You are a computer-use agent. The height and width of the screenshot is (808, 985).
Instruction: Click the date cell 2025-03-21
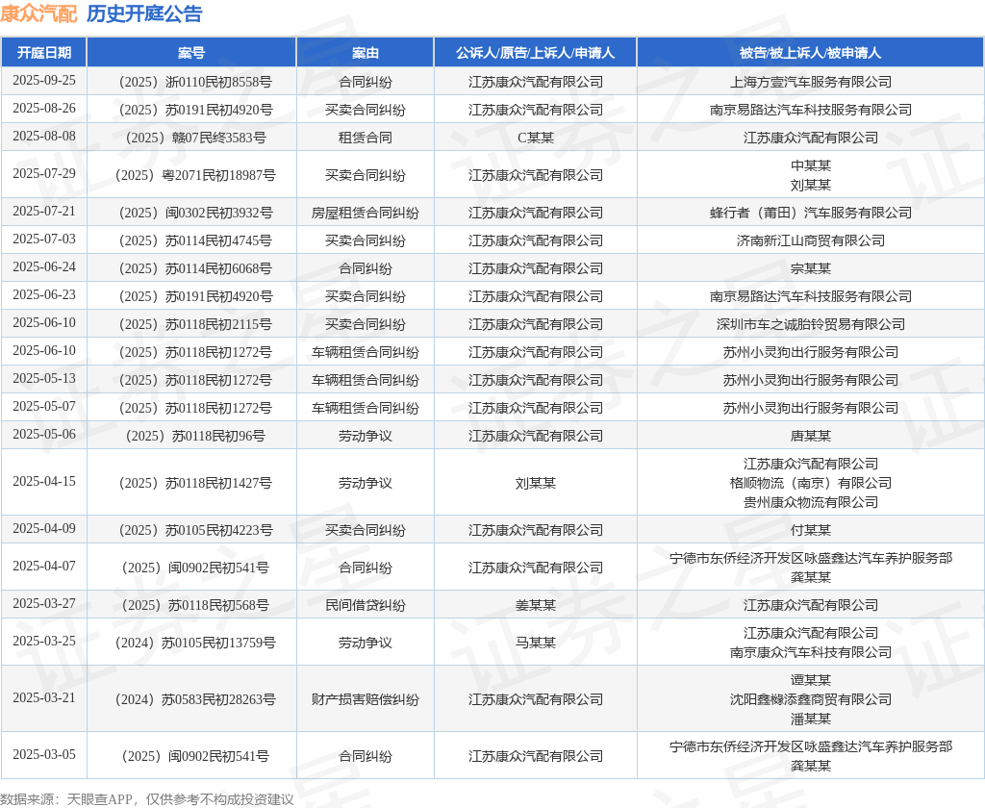point(44,697)
